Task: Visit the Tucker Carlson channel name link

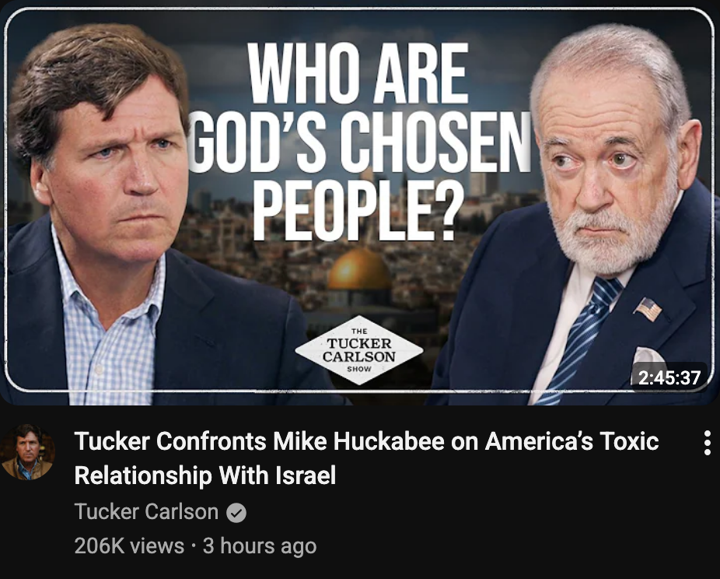Action: [x=146, y=511]
